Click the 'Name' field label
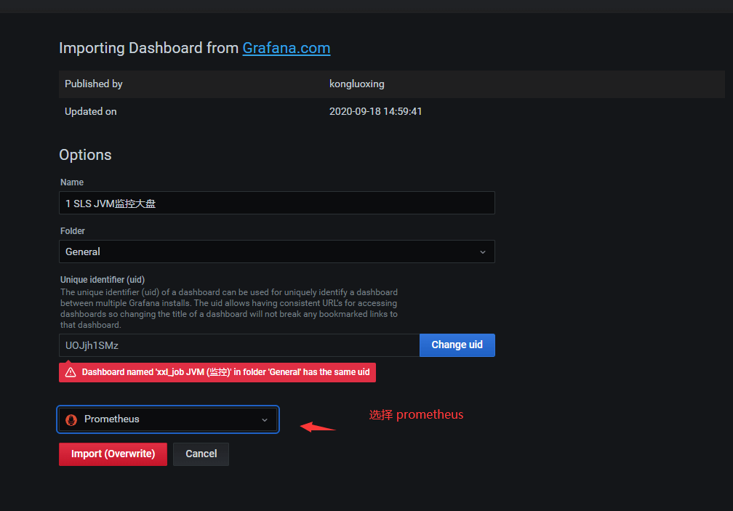 point(72,182)
